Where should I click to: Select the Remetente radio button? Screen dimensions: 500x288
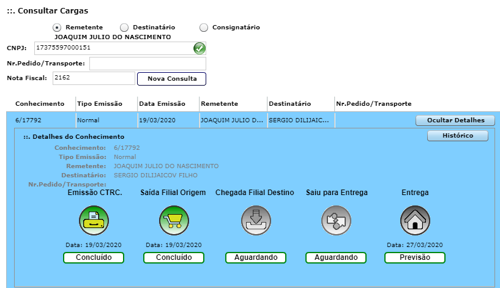tap(57, 28)
